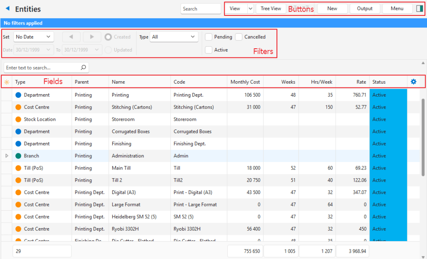Enable the Pending checkbox
The image size is (427, 259).
[x=208, y=37]
